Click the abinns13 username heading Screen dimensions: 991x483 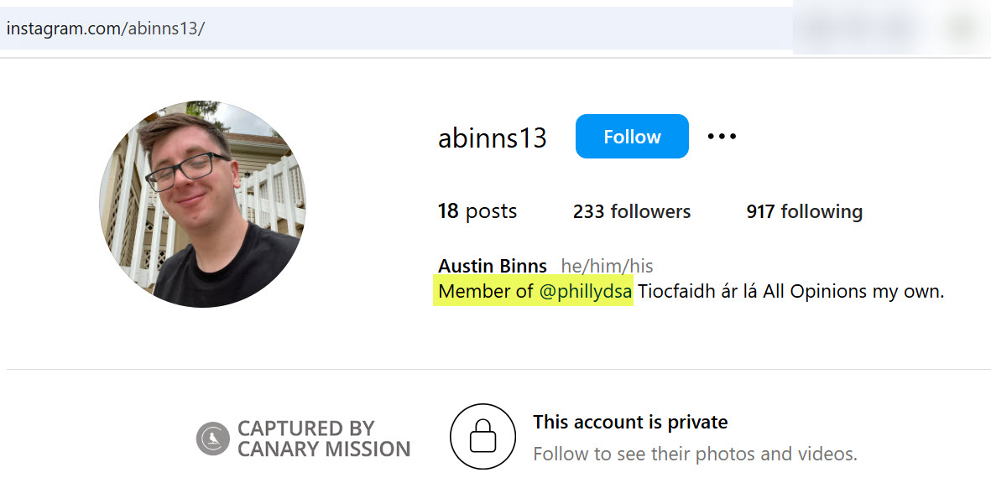[x=492, y=138]
